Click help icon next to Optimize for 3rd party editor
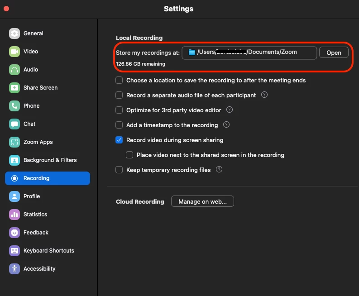Screen dimensions: 359x296 pos(230,110)
